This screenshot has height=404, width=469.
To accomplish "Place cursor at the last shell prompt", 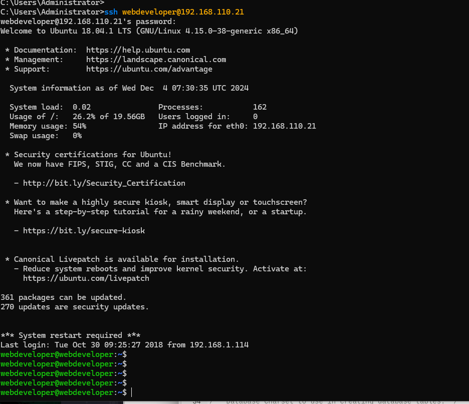I will tap(131, 392).
